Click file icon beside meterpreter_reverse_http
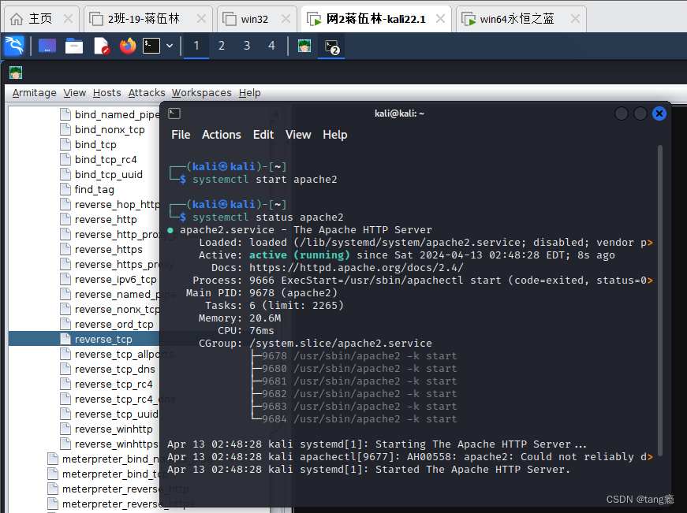The image size is (687, 513). (x=53, y=489)
